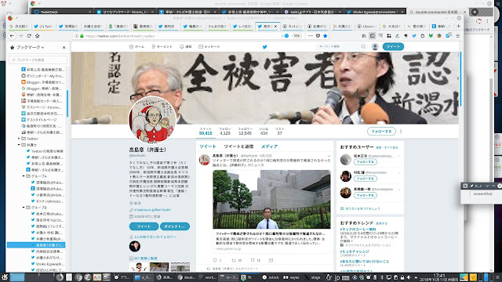Click the ダイレクト message button under bio
The image size is (502, 282).
[x=175, y=226]
